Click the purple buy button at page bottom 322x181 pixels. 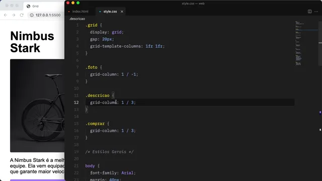pos(37,180)
